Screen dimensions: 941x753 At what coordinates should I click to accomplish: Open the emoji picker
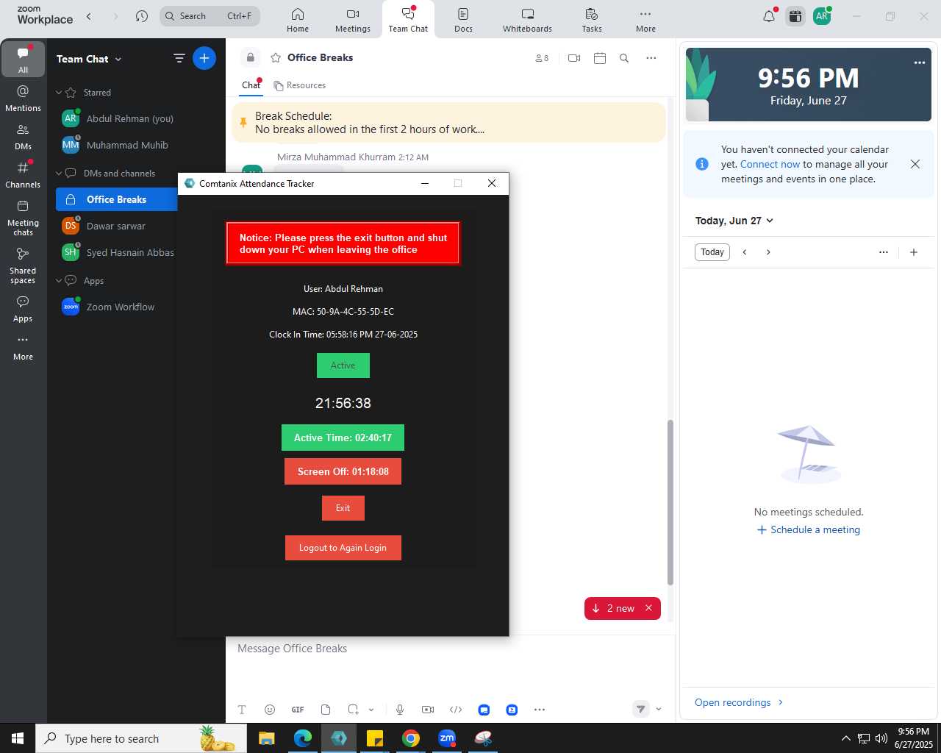pos(270,710)
